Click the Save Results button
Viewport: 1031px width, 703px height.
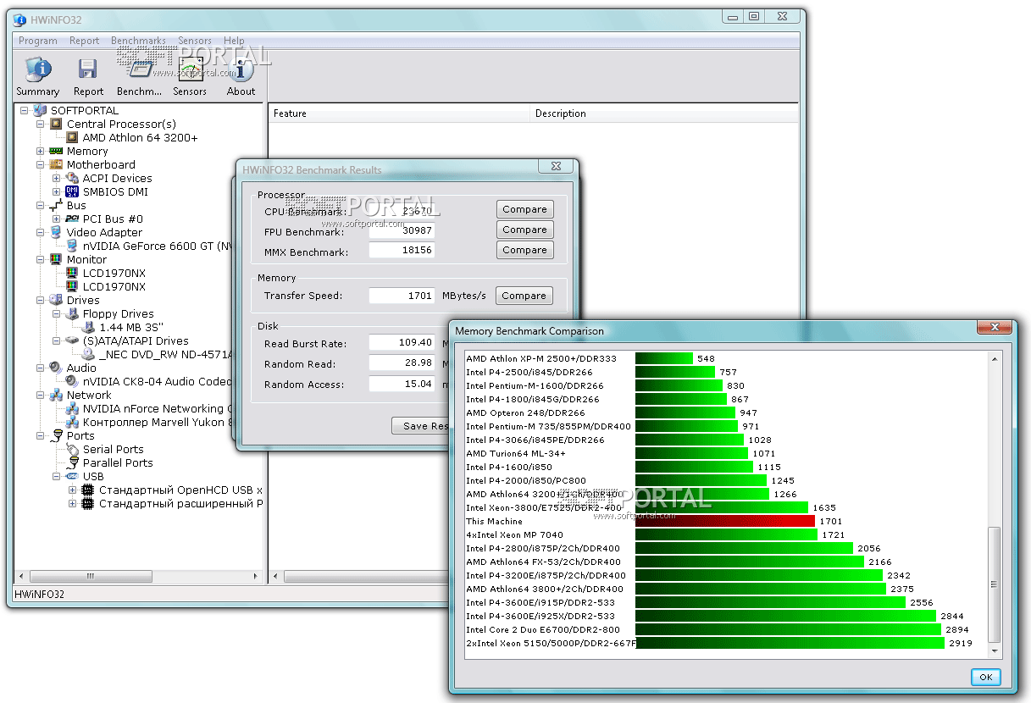coord(421,426)
